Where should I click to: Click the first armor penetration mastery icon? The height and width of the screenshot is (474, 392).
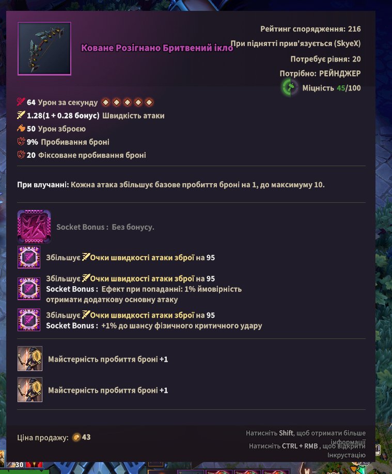click(30, 359)
